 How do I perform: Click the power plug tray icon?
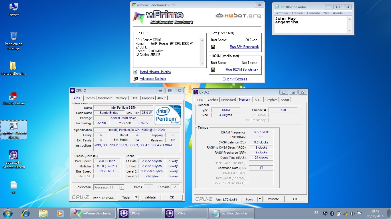[x=339, y=213]
